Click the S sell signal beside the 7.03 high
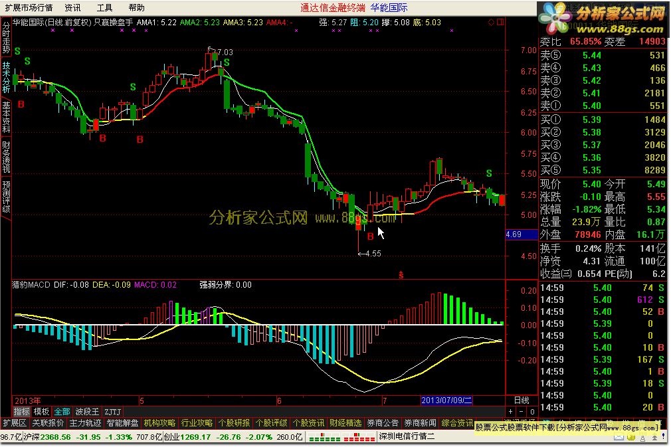671x447 pixels. 227,62
